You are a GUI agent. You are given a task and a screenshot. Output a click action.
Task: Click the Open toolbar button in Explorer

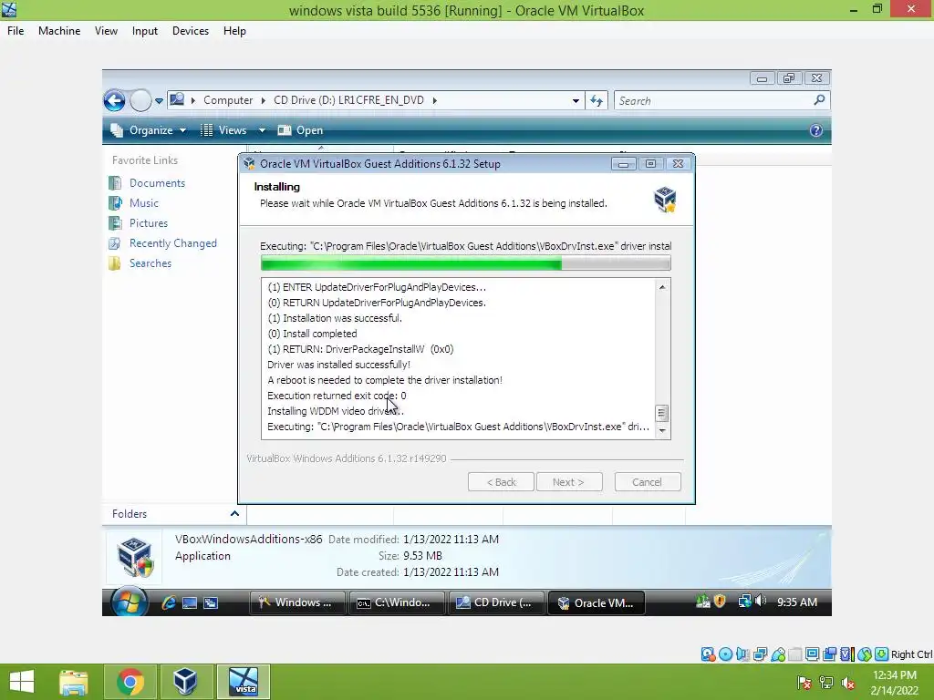pos(301,130)
